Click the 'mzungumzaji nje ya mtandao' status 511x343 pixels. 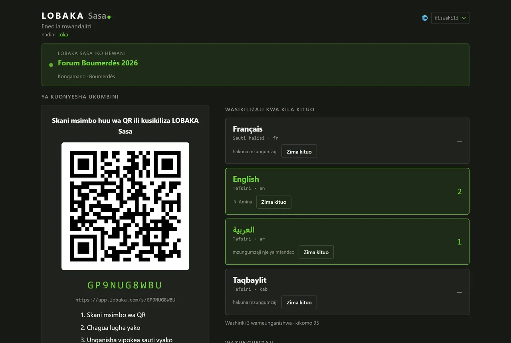263,252
